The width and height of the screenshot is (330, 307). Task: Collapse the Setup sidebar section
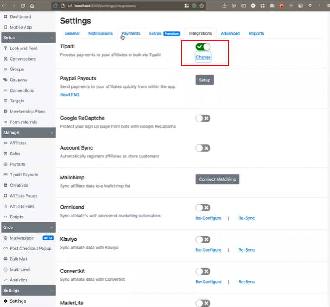point(52,38)
